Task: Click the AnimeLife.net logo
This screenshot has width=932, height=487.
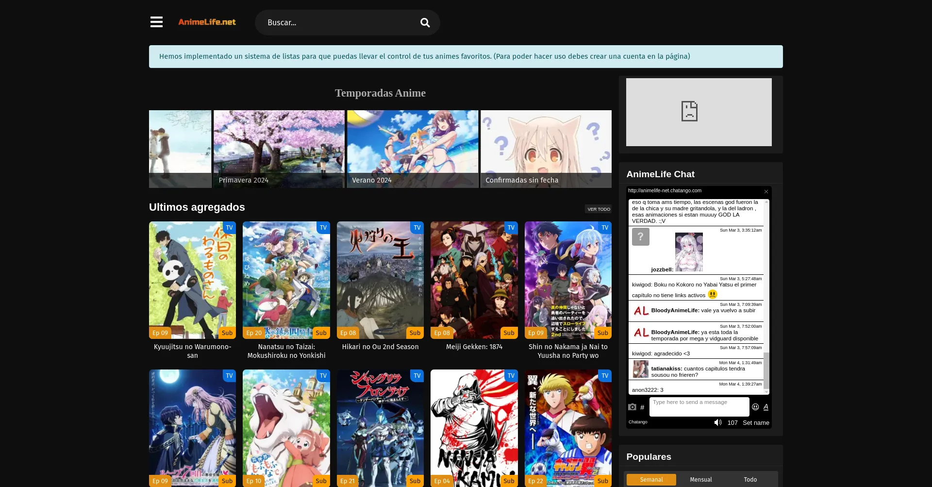Action: click(x=207, y=22)
